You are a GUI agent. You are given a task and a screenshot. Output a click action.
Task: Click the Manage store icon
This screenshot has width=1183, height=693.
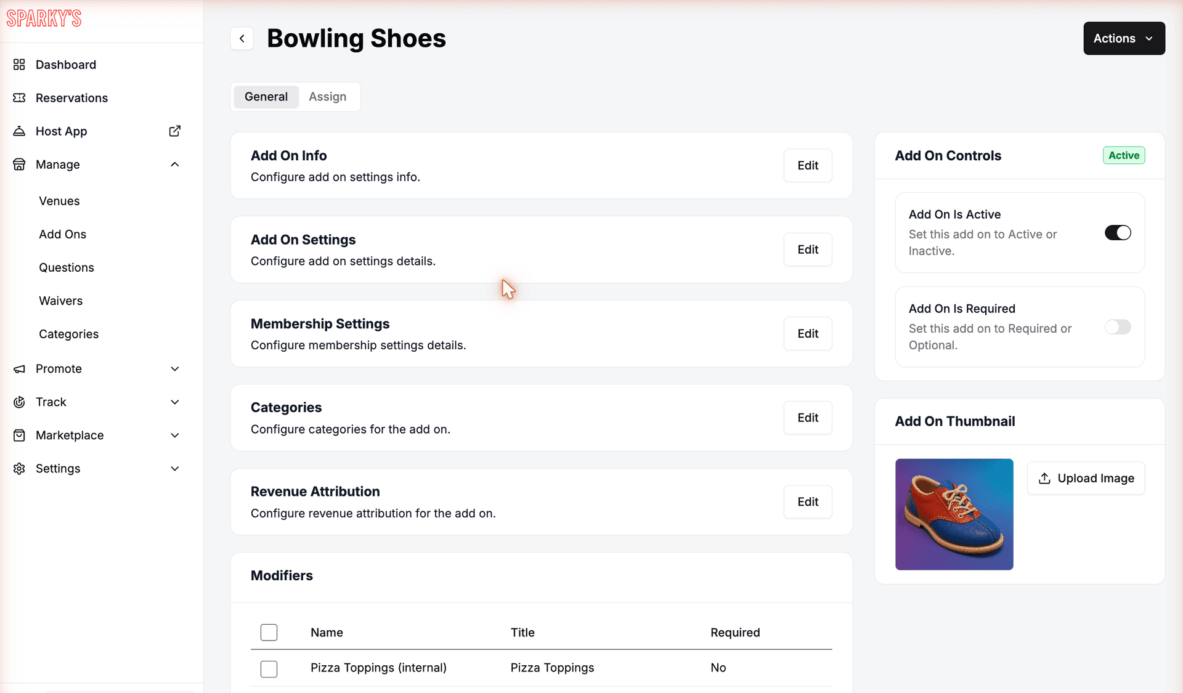tap(19, 164)
